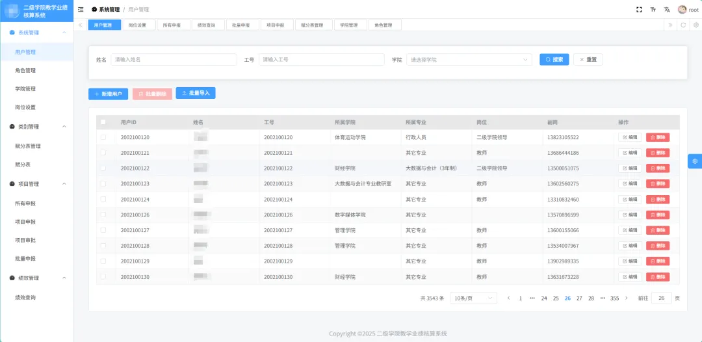Open the language translation icon
702x342 pixels.
[667, 9]
